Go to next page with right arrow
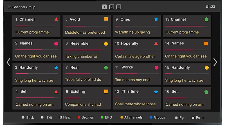This screenshot has width=225, height=125. click(215, 62)
